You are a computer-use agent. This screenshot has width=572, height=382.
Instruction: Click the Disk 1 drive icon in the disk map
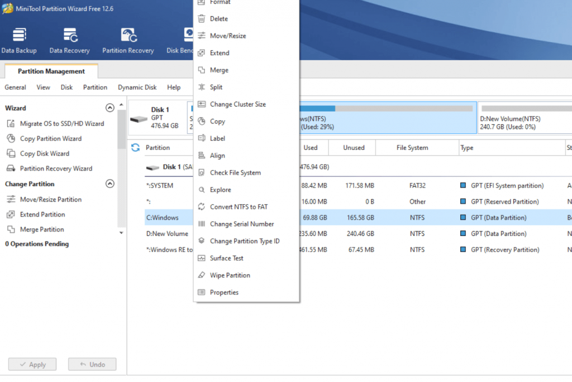(x=139, y=119)
